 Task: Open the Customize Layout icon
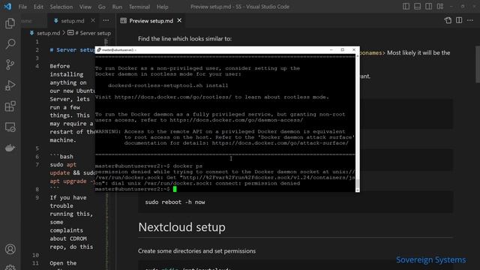coord(440,7)
